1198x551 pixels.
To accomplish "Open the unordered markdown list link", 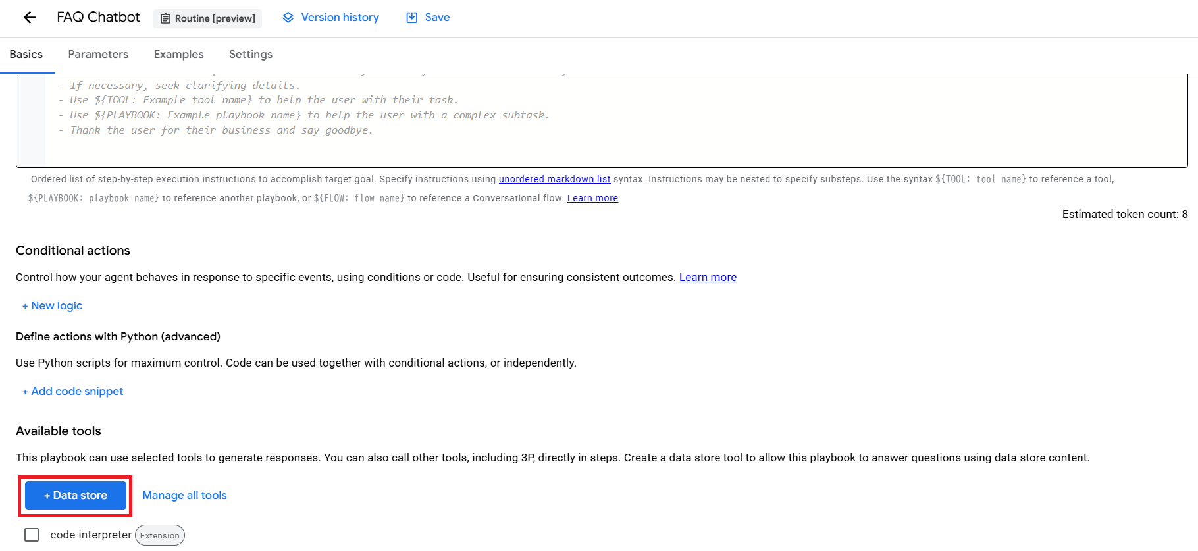I will pos(554,179).
